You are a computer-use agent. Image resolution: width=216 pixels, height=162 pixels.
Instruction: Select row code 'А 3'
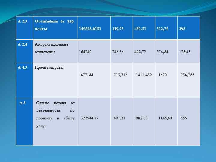pos(22,103)
